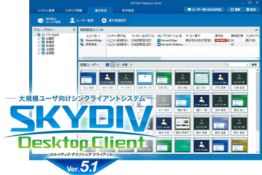This screenshot has width=262, height=175.
Task: Click the Microsoft Edge unit row icon
Action: [x=82, y=40]
